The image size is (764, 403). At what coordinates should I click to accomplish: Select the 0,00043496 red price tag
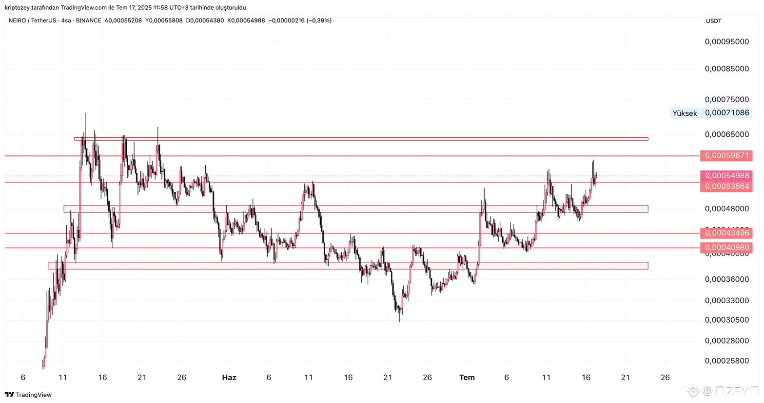(x=726, y=233)
